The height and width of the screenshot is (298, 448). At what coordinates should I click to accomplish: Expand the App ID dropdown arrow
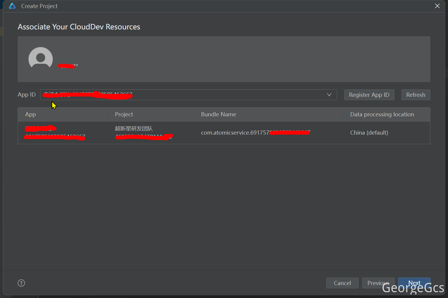point(329,95)
